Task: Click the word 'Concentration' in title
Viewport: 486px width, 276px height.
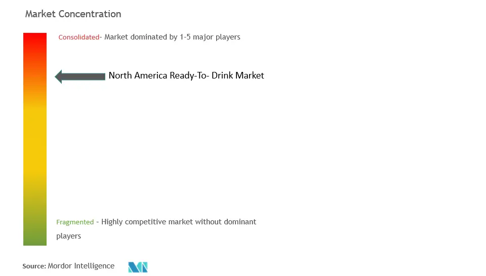Action: [x=90, y=14]
